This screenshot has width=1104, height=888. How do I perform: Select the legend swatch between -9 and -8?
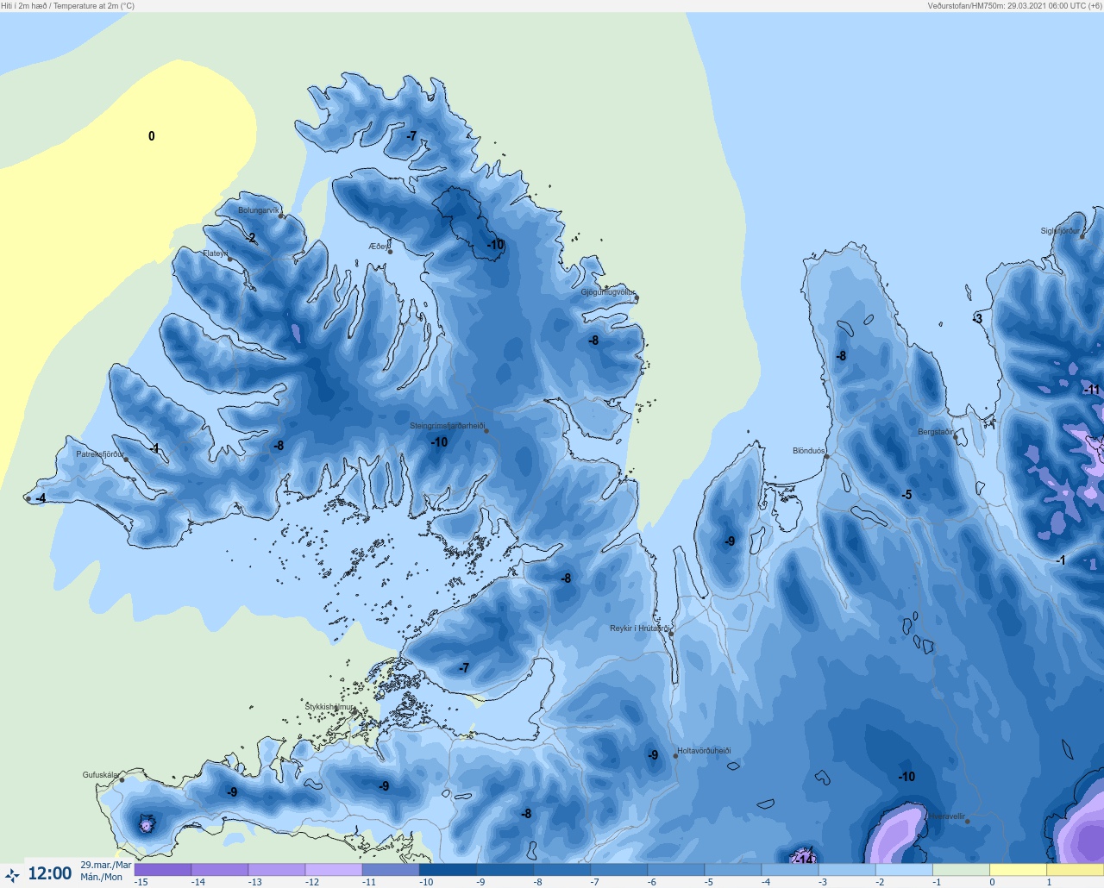coord(505,870)
